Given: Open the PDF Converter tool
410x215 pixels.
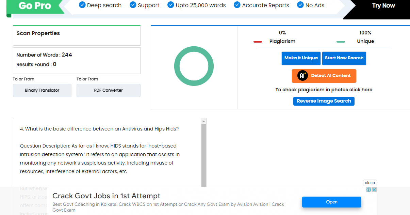Looking at the screenshot, I should pyautogui.click(x=109, y=91).
